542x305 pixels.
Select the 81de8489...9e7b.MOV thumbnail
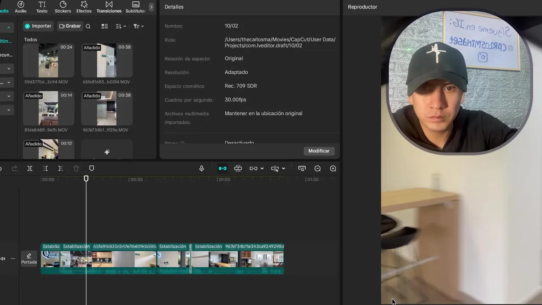point(48,108)
